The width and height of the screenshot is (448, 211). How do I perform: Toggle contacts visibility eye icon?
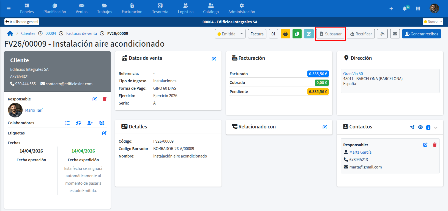click(420, 127)
